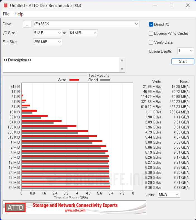Click the Read column header

tap(185, 81)
